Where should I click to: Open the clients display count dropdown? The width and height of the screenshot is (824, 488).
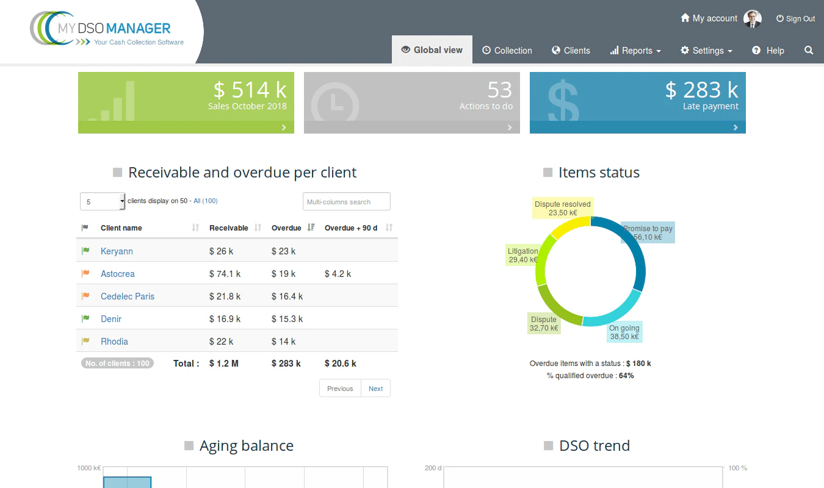103,201
